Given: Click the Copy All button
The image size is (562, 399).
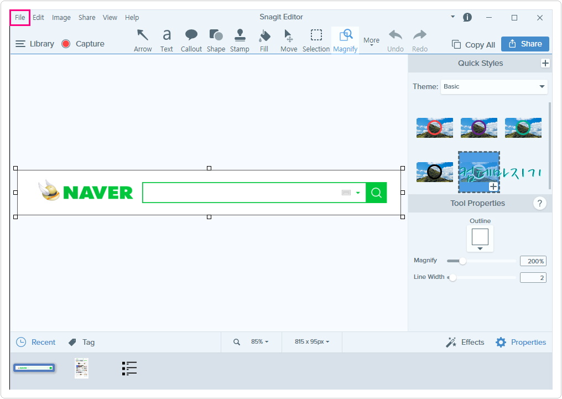Looking at the screenshot, I should [x=473, y=44].
